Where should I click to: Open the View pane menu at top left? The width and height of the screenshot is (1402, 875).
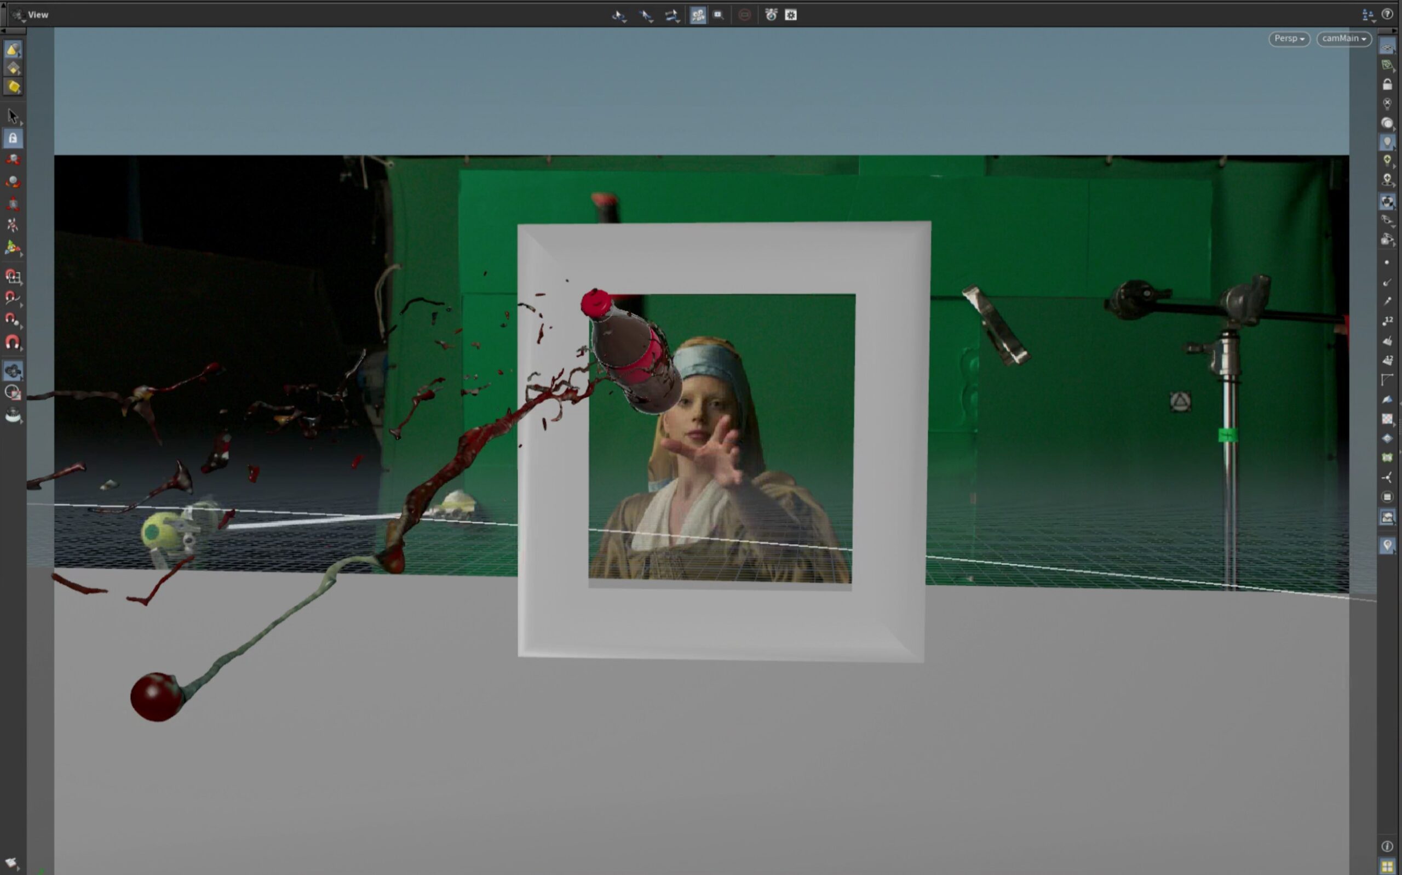(31, 14)
